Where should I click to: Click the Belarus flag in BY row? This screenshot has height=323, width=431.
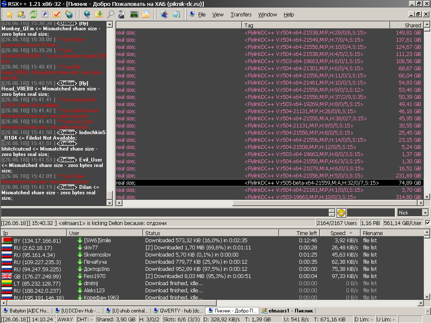click(x=7, y=241)
